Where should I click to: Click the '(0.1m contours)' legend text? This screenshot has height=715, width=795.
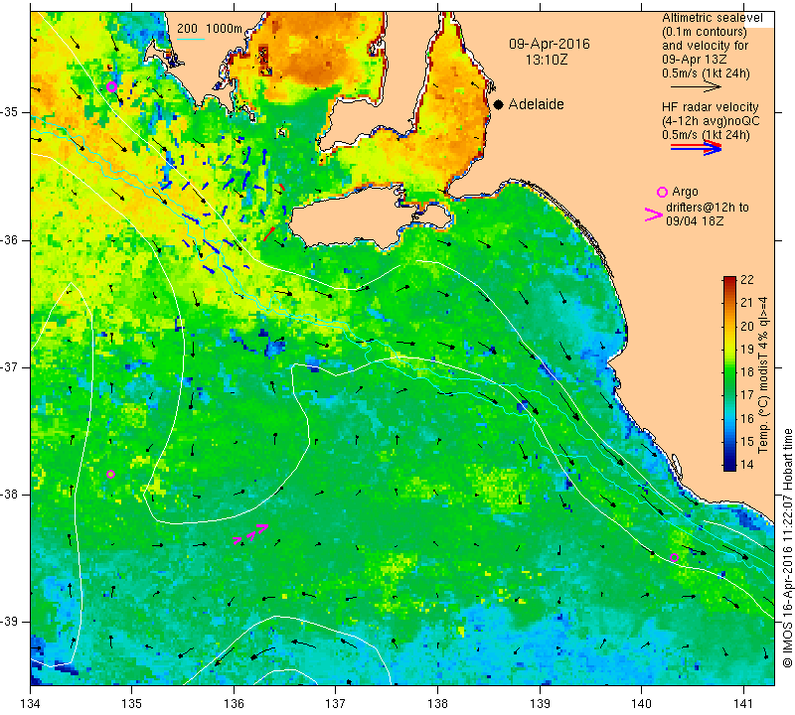click(705, 32)
